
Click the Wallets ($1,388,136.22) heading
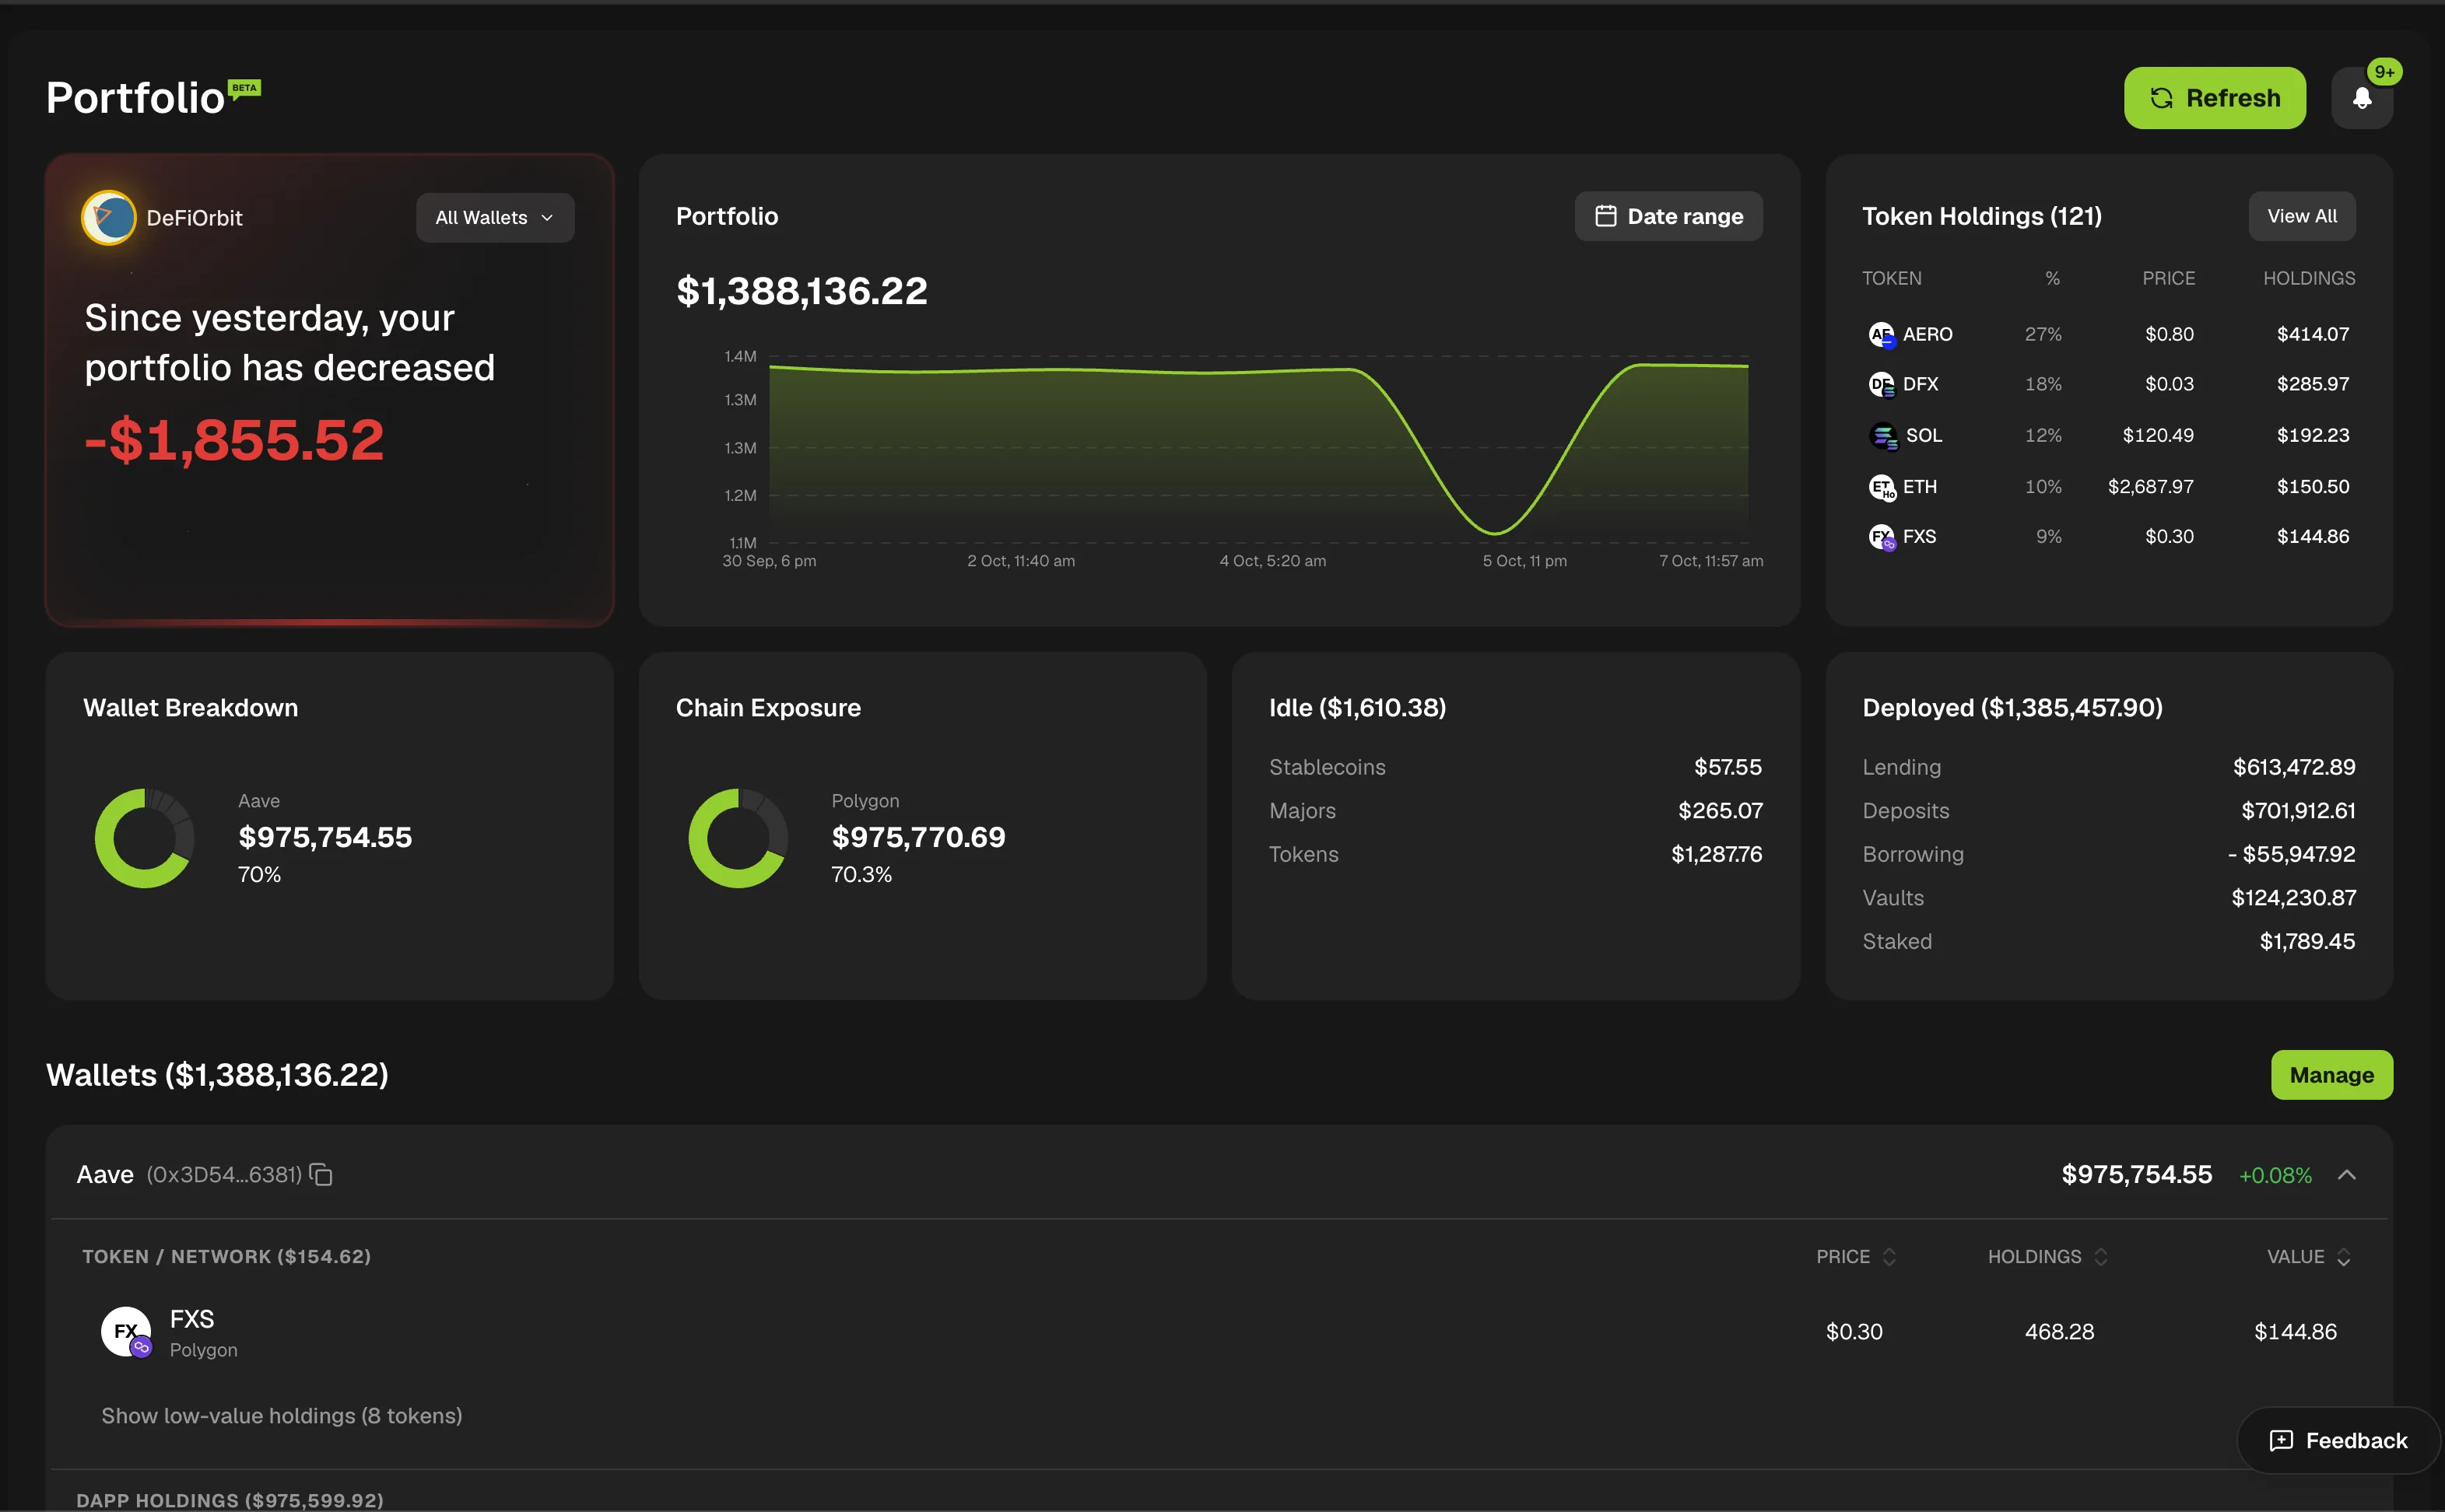(x=217, y=1075)
